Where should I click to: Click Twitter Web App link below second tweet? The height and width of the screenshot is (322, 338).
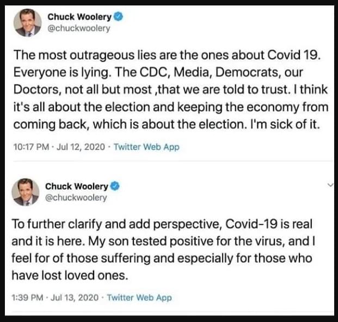[x=139, y=297]
